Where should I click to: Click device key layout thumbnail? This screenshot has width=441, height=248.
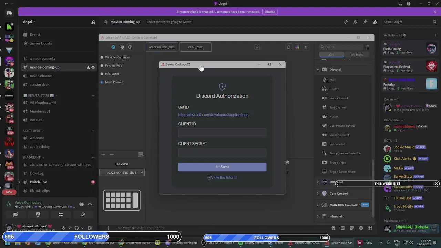(122, 200)
